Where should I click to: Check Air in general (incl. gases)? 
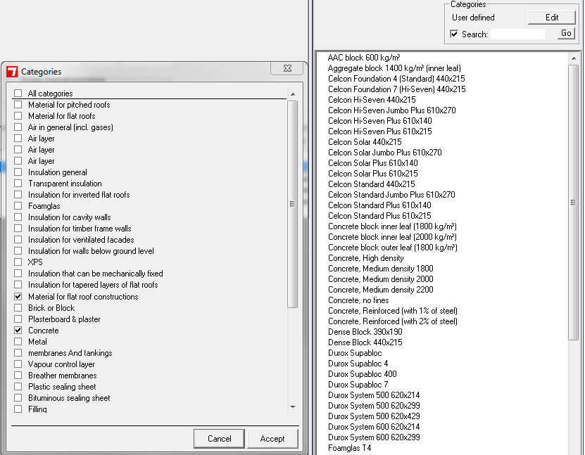click(18, 127)
